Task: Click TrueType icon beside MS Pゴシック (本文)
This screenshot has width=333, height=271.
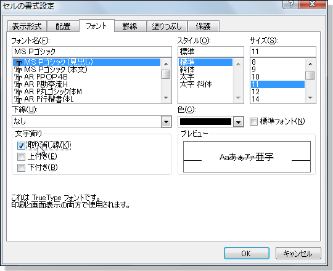Action: click(18, 70)
